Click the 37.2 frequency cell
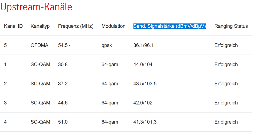The width and height of the screenshot is (270, 138). click(63, 84)
